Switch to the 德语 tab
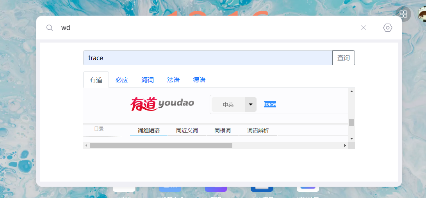 pos(199,80)
